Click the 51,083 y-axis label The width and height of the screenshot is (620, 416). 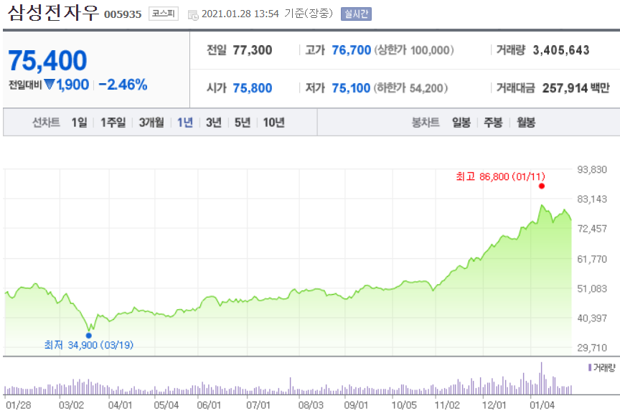(592, 289)
